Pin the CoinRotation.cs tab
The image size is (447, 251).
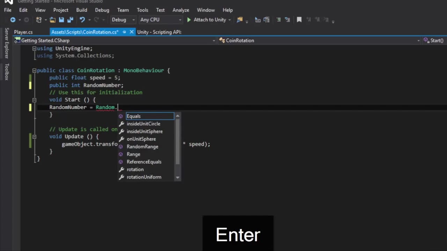(x=124, y=32)
